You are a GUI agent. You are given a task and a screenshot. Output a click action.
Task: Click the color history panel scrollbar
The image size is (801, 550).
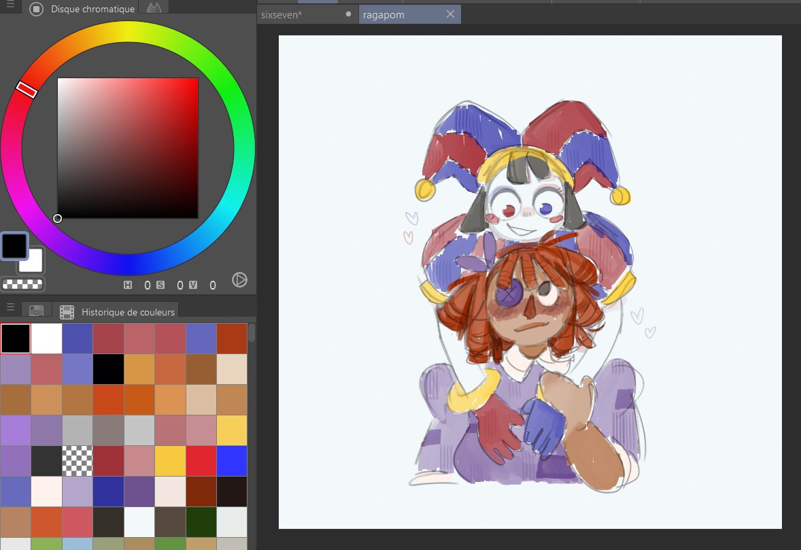(x=252, y=332)
